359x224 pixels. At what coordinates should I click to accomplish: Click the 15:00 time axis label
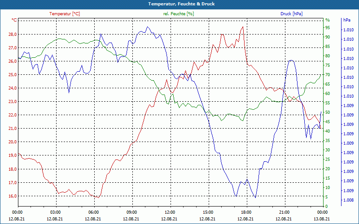pyautogui.click(x=207, y=212)
